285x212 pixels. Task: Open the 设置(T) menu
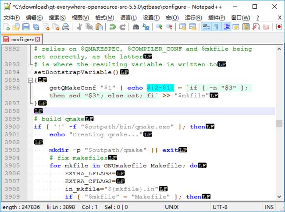151,18
